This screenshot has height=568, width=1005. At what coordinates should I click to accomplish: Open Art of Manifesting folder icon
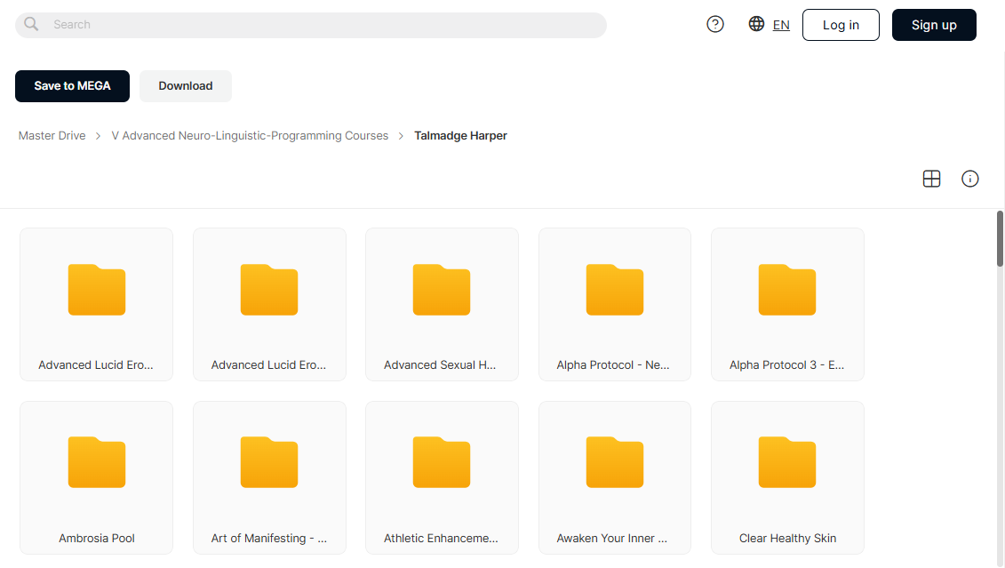pyautogui.click(x=269, y=462)
